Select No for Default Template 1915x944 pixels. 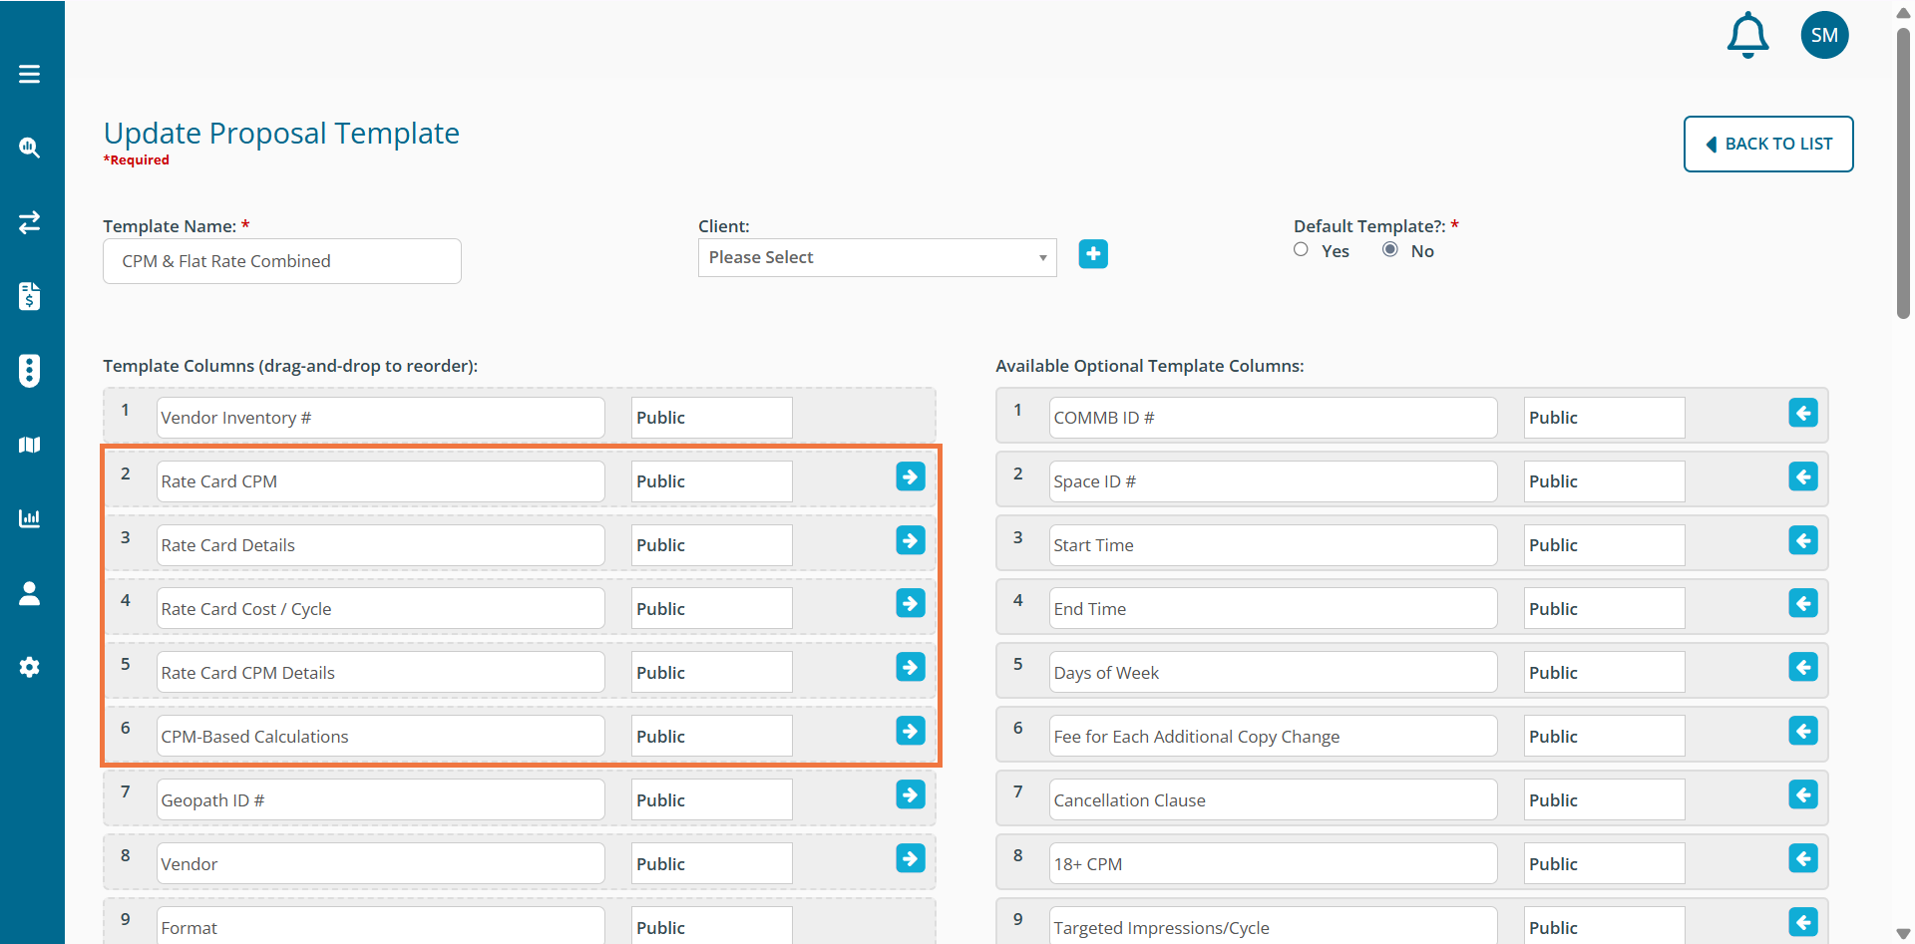tap(1389, 249)
